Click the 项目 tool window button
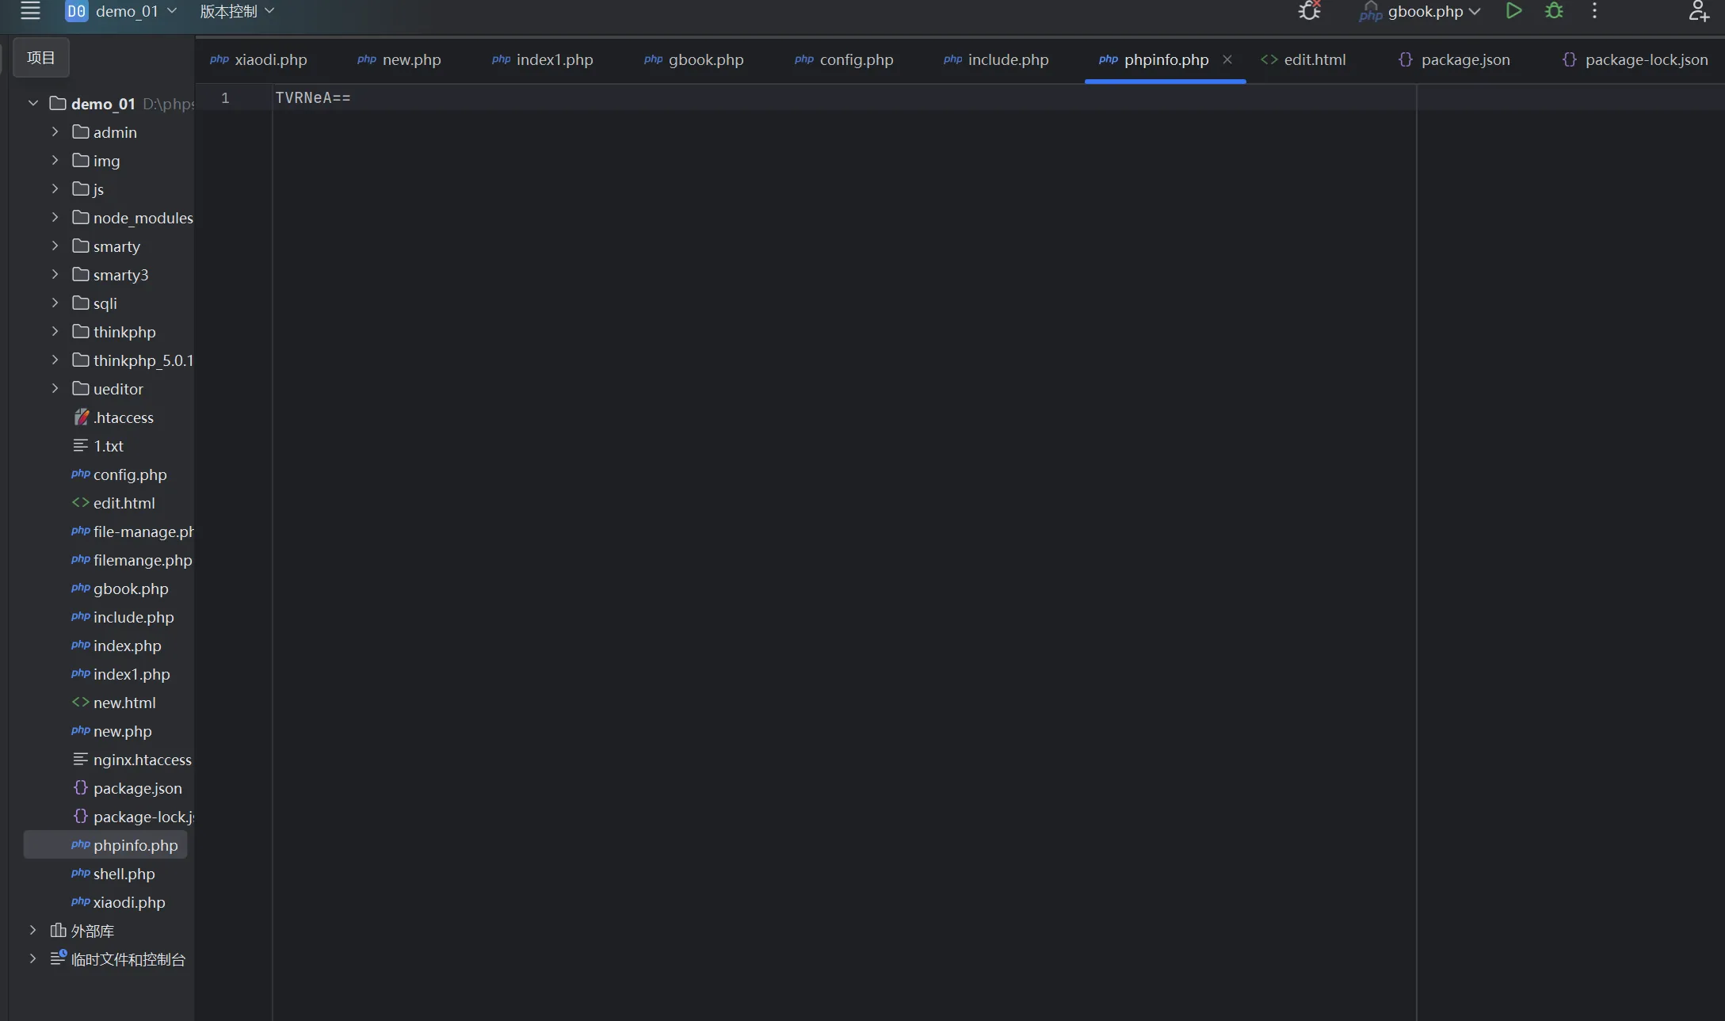This screenshot has width=1725, height=1021. click(41, 58)
